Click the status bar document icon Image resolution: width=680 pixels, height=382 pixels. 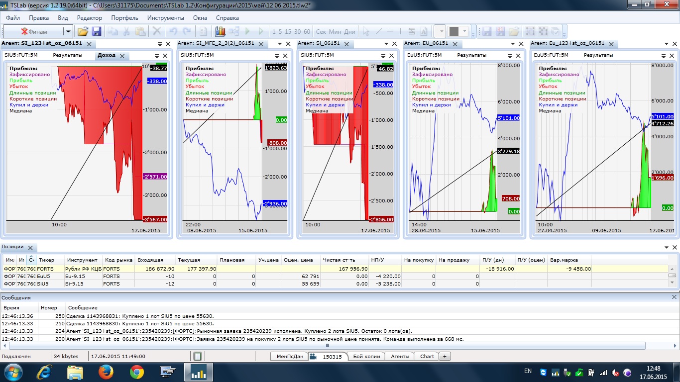click(197, 356)
